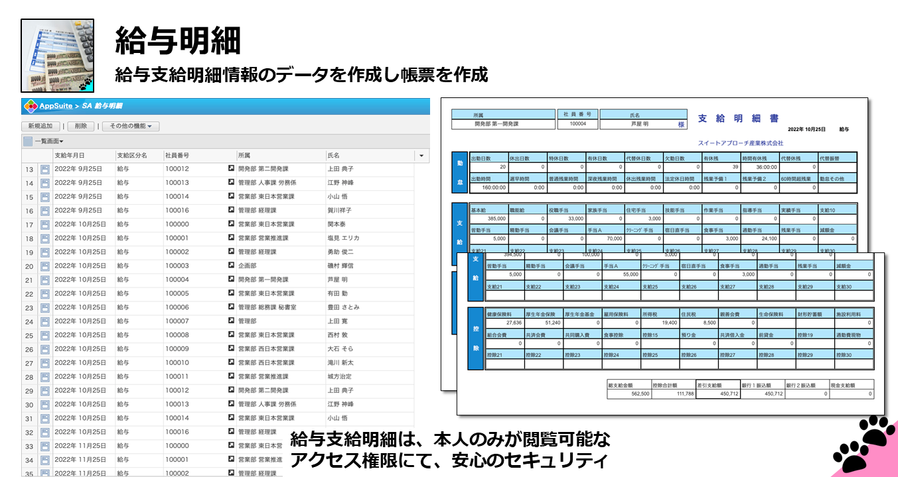Click the 社員番号 column header
Viewport: 898px width, 477px height.
point(177,156)
